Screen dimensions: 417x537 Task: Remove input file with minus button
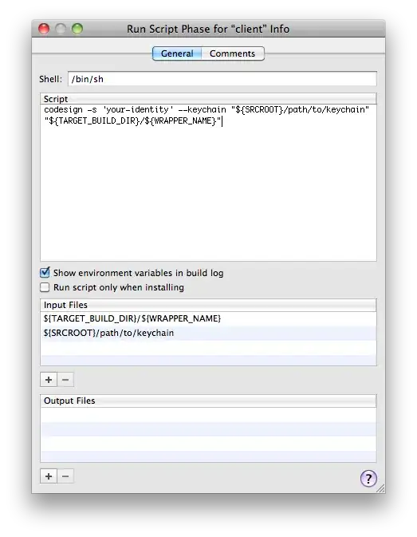65,380
